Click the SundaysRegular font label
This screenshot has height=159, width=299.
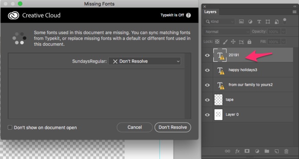coord(89,61)
